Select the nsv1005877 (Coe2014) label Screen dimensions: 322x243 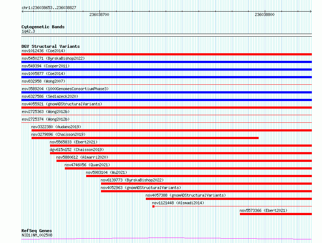43,74
